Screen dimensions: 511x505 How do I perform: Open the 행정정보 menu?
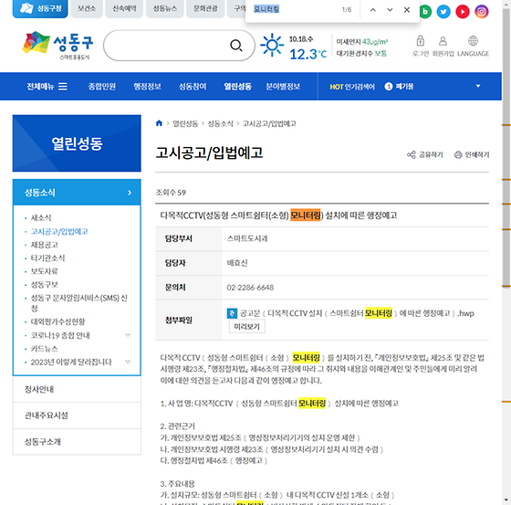point(147,86)
